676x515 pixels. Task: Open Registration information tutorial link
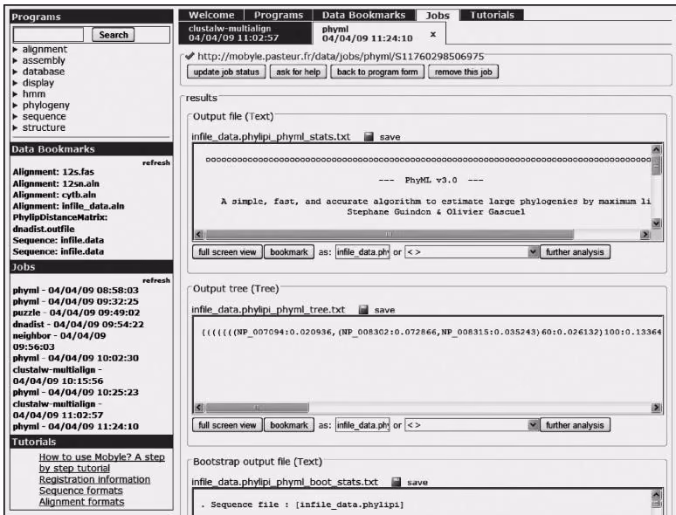(x=94, y=480)
